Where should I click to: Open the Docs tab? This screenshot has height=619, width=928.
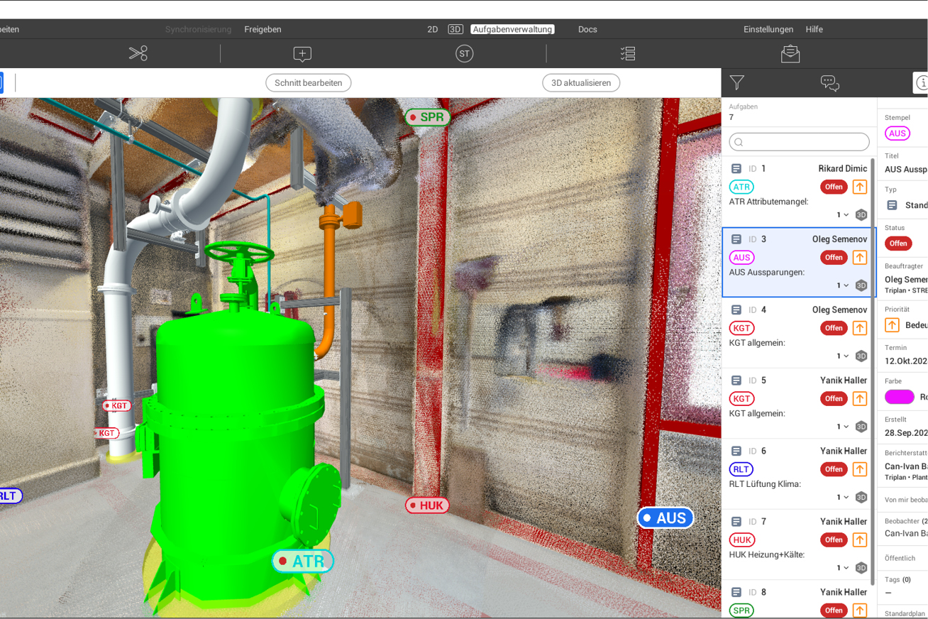pyautogui.click(x=587, y=29)
